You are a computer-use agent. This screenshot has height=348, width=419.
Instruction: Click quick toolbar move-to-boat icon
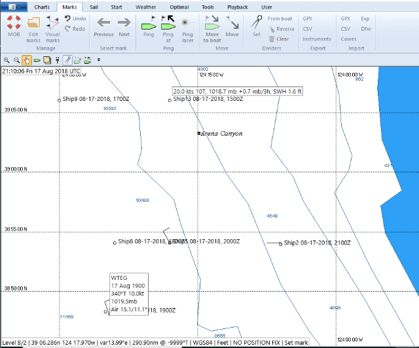(x=77, y=60)
